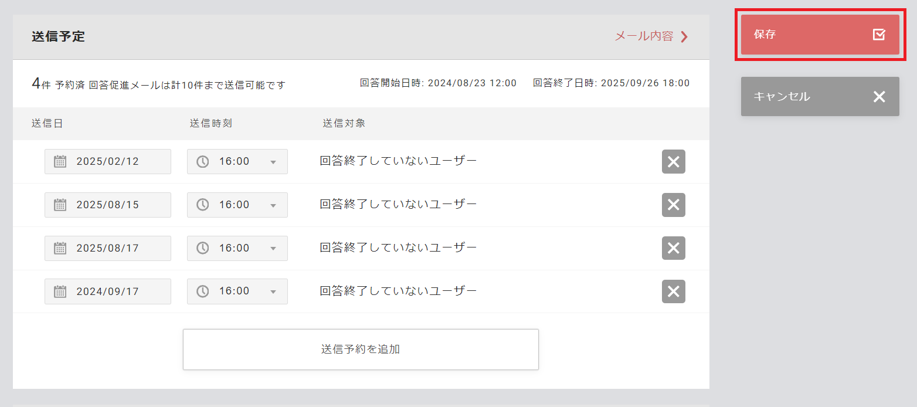Open the time dropdown for the 2024/09/17 row
This screenshot has width=917, height=407.
tap(274, 291)
